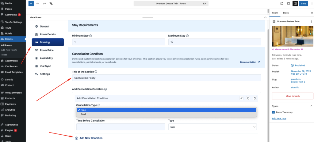Click the Save button
Screen dimensions: 314x142
303,3
